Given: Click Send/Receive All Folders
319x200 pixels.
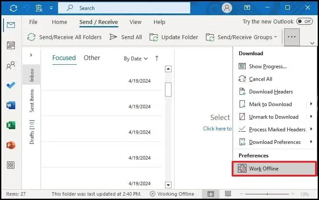Looking at the screenshot, I should tap(64, 37).
